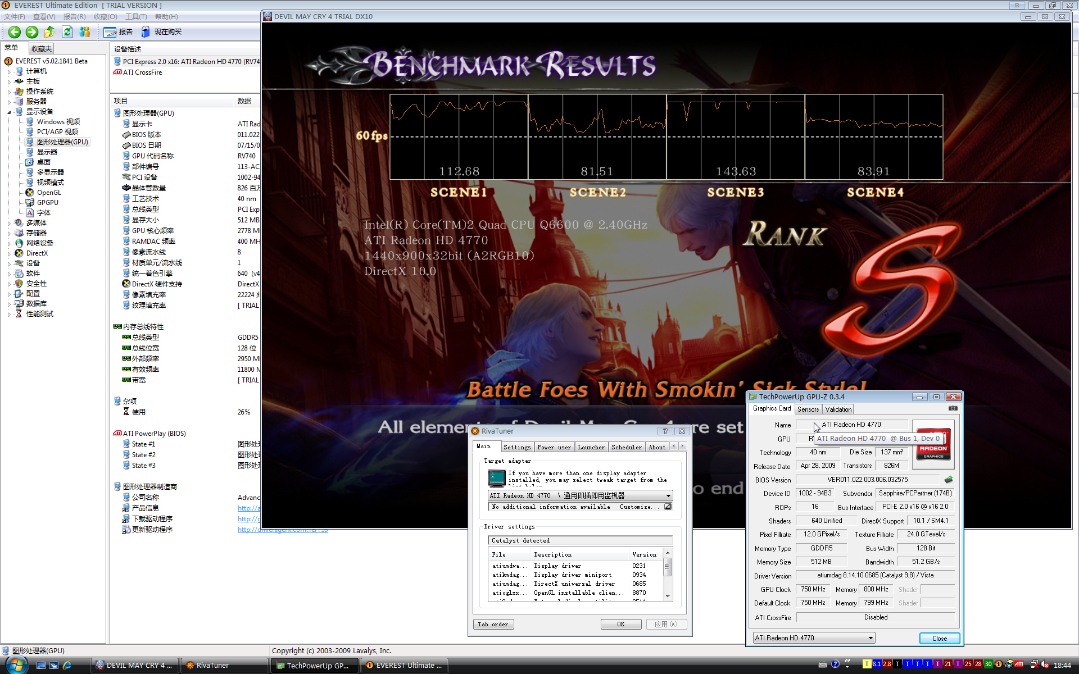Select the atiumdva Display driver row in RivaTuner
The width and height of the screenshot is (1079, 674).
coord(575,566)
